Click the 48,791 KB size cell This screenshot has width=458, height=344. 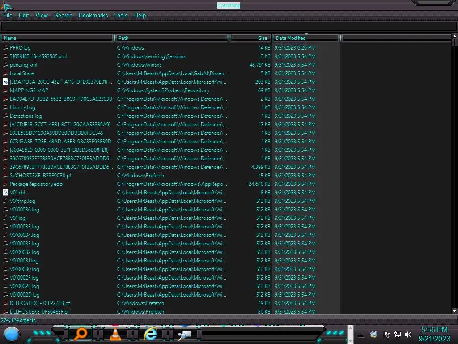260,64
